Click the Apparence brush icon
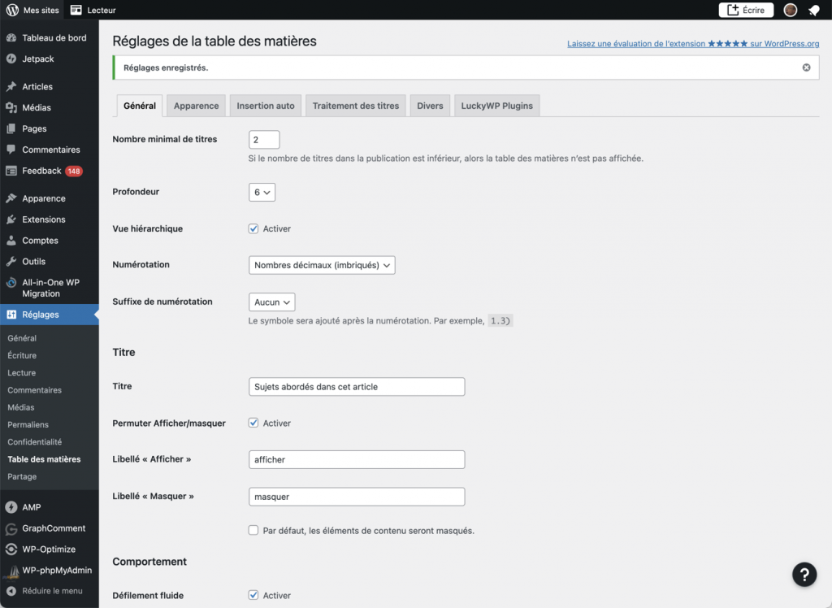This screenshot has height=608, width=832. tap(11, 198)
